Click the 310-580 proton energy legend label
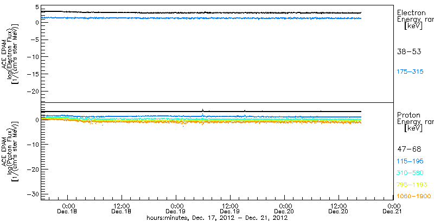 [410, 173]
